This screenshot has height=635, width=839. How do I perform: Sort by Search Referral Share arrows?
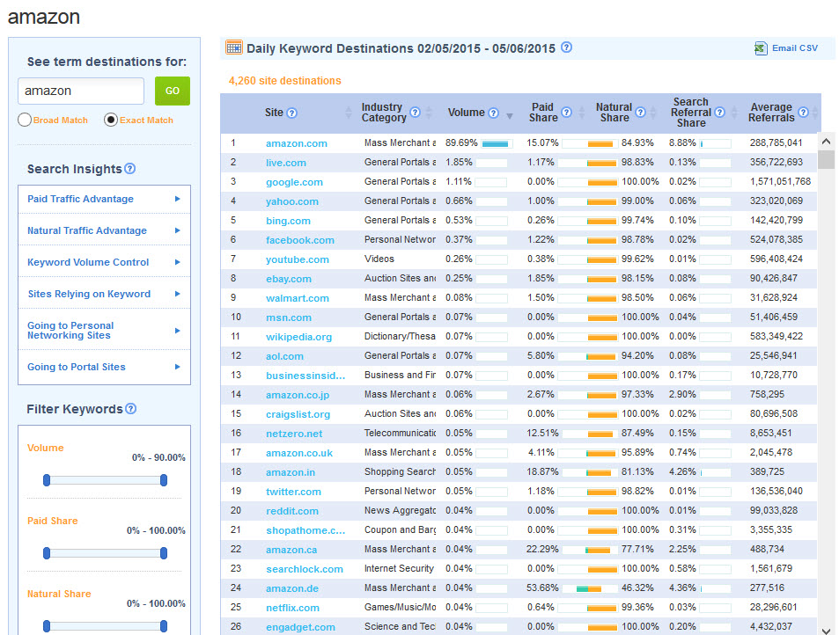pos(734,113)
